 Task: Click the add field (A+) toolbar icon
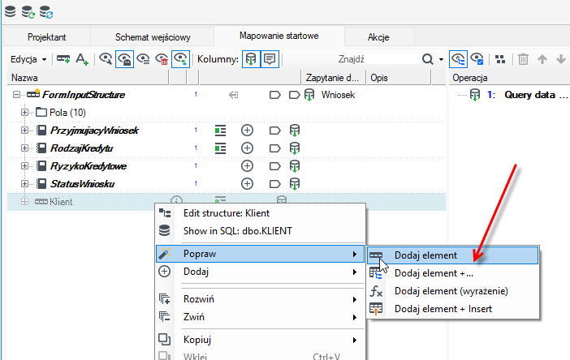pyautogui.click(x=82, y=59)
